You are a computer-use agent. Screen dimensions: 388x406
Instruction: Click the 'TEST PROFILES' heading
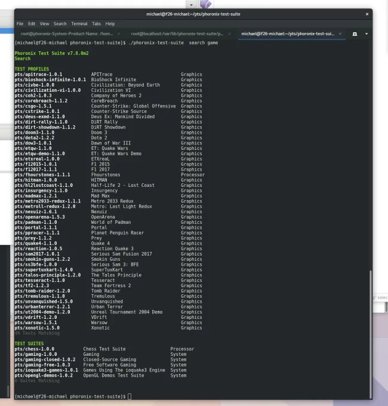coord(32,69)
